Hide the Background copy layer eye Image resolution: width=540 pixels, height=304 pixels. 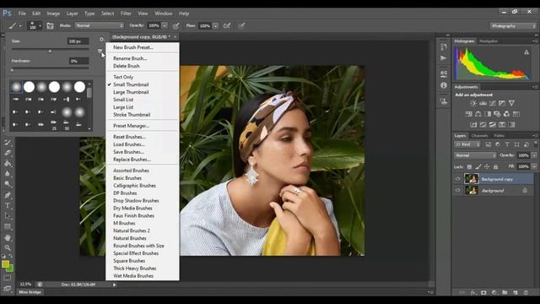(457, 179)
